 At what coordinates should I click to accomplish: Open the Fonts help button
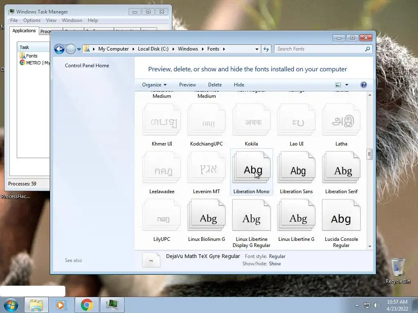pyautogui.click(x=364, y=85)
